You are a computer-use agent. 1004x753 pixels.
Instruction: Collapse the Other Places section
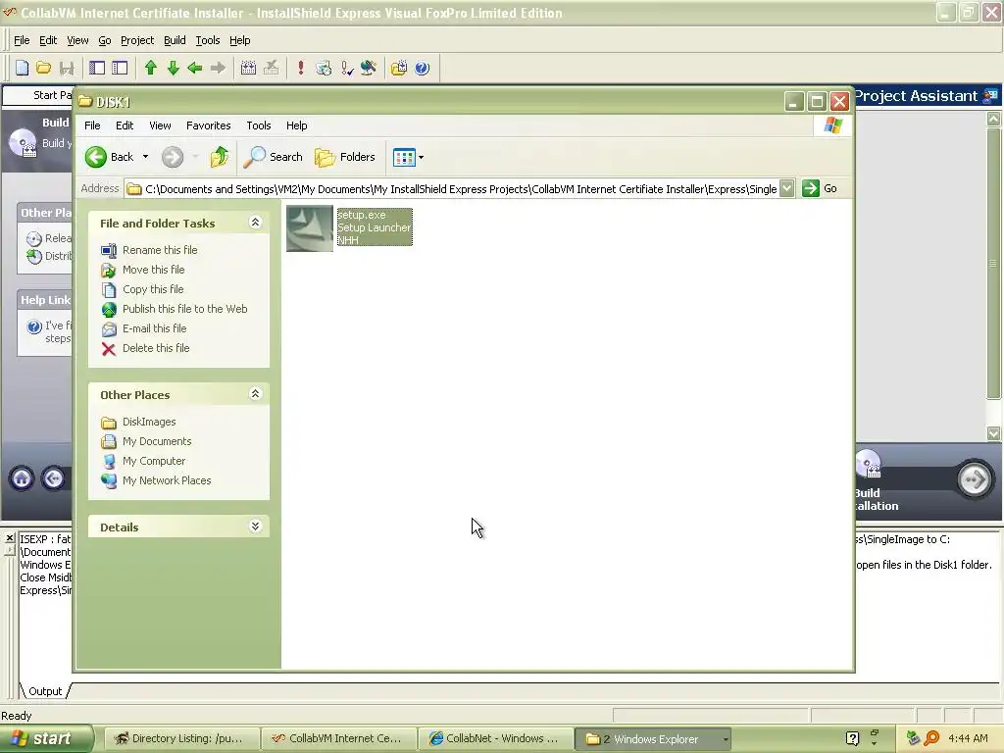(x=255, y=394)
